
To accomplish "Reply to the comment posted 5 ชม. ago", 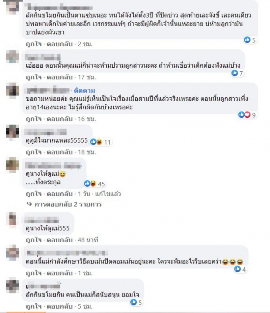I will point(59,306).
